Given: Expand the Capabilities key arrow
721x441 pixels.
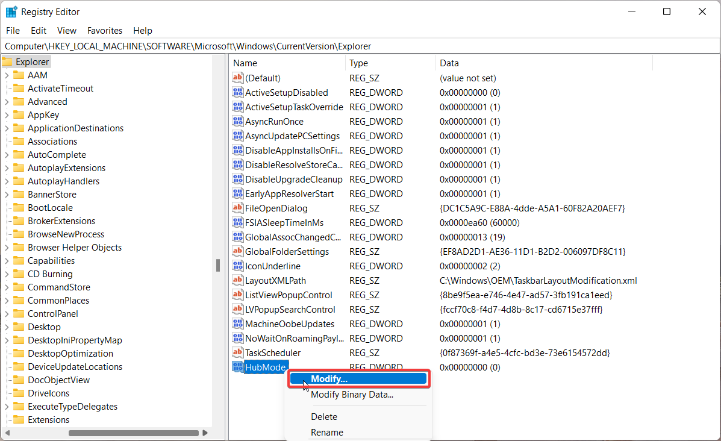Looking at the screenshot, I should [x=7, y=261].
